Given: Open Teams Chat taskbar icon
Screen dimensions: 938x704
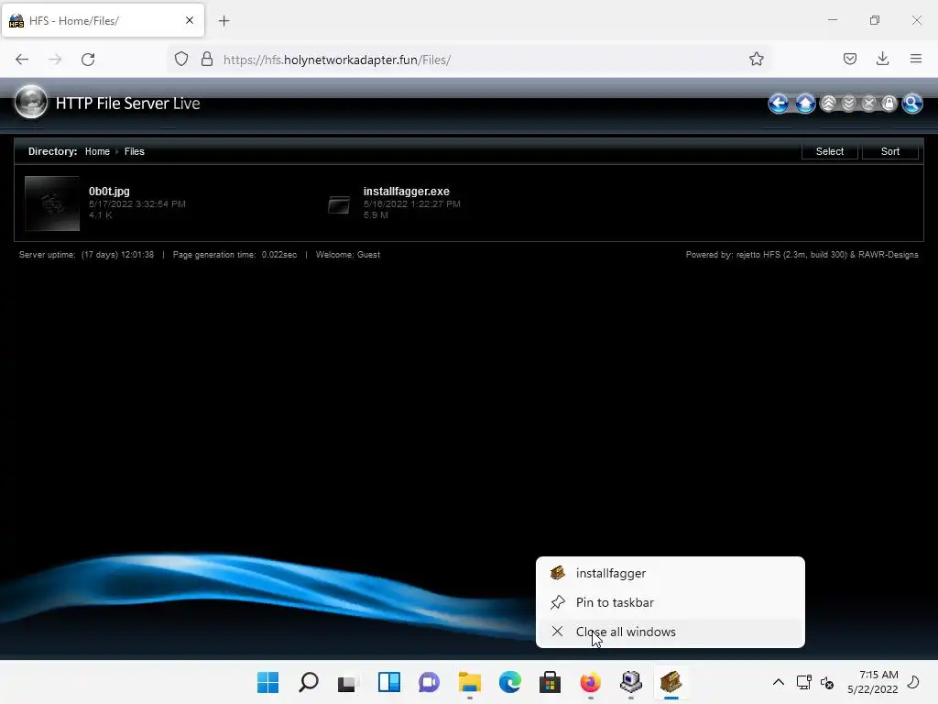Looking at the screenshot, I should (x=429, y=682).
